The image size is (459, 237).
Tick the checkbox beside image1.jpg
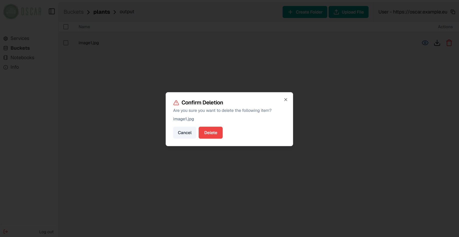tap(66, 43)
